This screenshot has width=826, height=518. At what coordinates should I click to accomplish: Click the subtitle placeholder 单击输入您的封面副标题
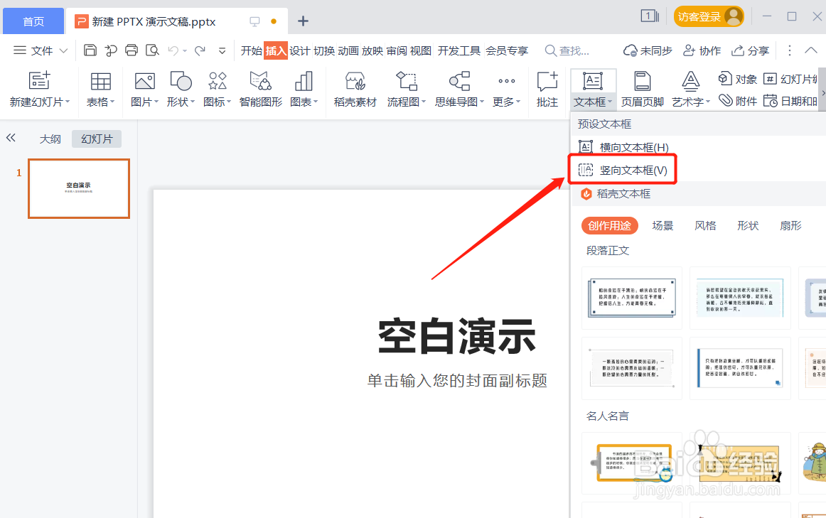[457, 381]
